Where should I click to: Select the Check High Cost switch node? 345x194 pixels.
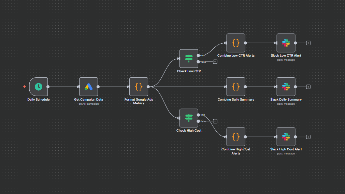(189, 118)
